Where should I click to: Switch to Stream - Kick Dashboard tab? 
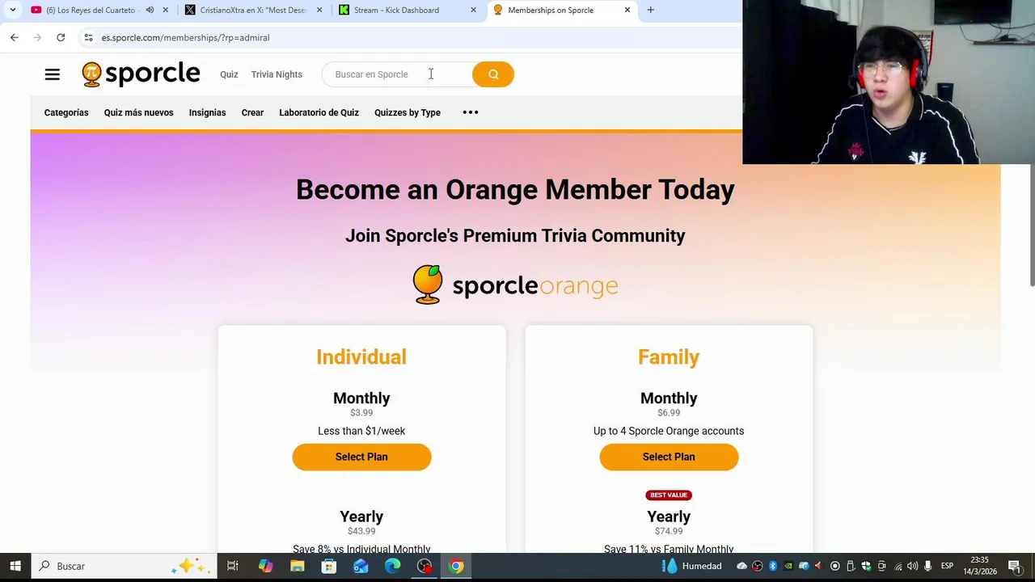coord(396,10)
